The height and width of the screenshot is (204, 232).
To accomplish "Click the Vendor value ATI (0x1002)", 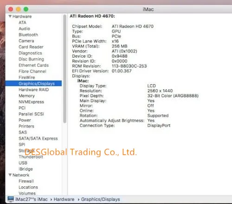I will tap(124, 51).
